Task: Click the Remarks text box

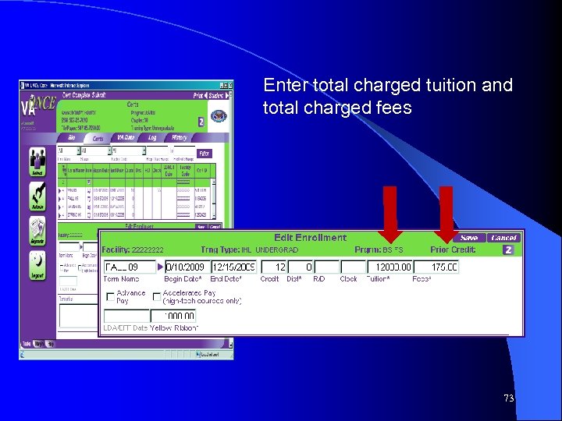Action: (x=79, y=316)
